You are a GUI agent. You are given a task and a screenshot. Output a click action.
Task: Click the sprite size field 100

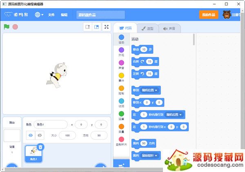pyautogui.click(x=67, y=135)
